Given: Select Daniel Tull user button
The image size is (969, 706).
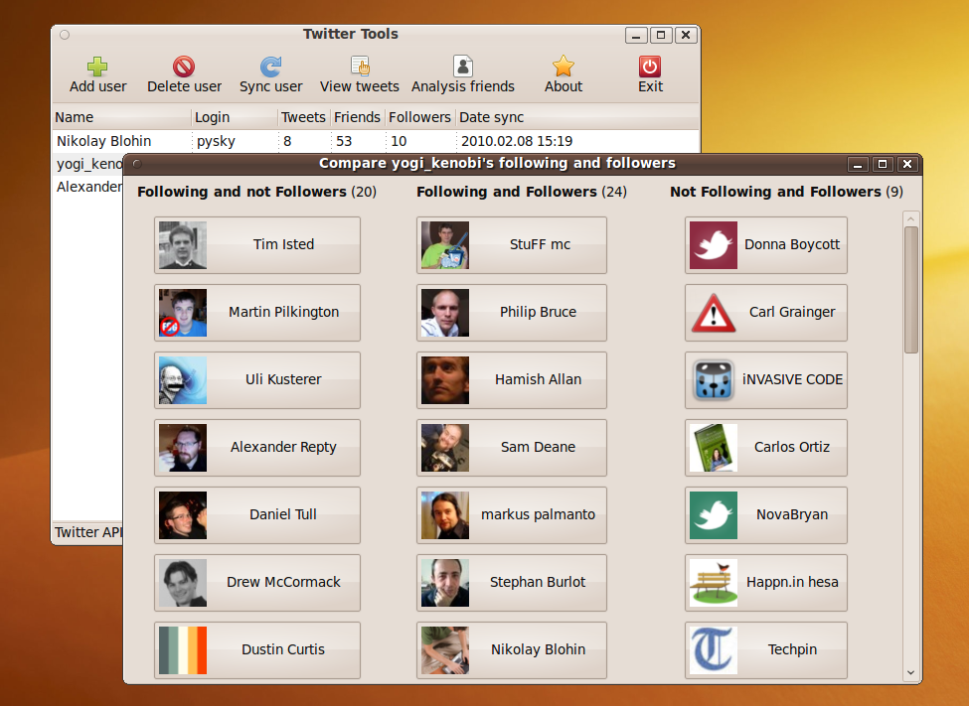Looking at the screenshot, I should coord(257,514).
